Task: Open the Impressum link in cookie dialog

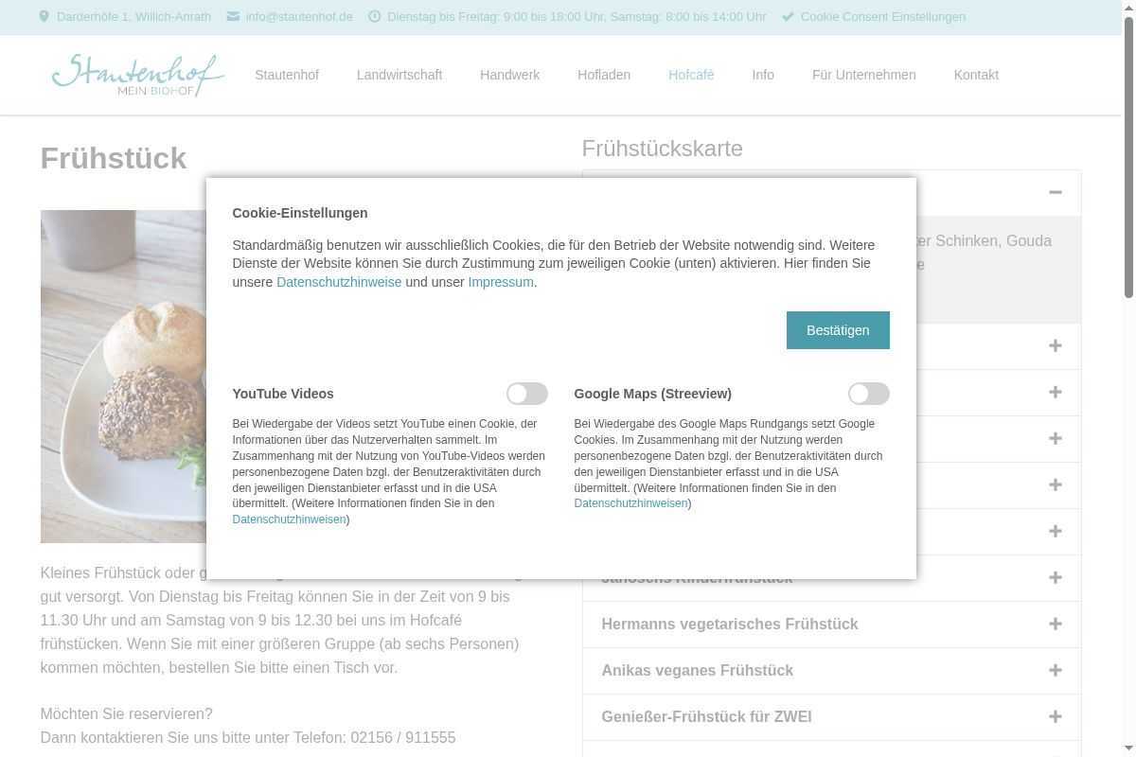Action: [500, 282]
